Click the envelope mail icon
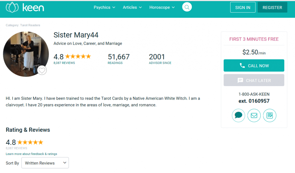The image size is (295, 173). pyautogui.click(x=254, y=115)
